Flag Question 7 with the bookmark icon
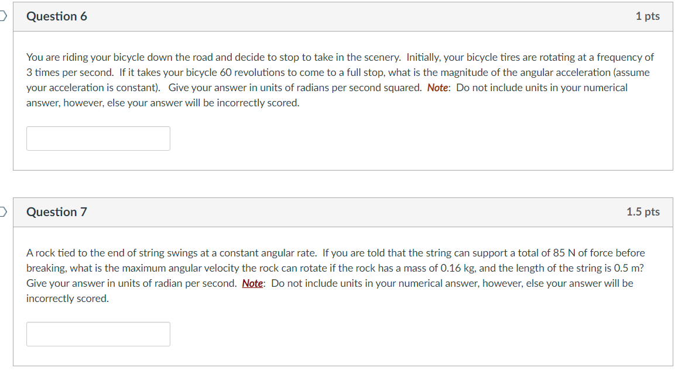Screen dimensions: 685x375 coord(4,212)
